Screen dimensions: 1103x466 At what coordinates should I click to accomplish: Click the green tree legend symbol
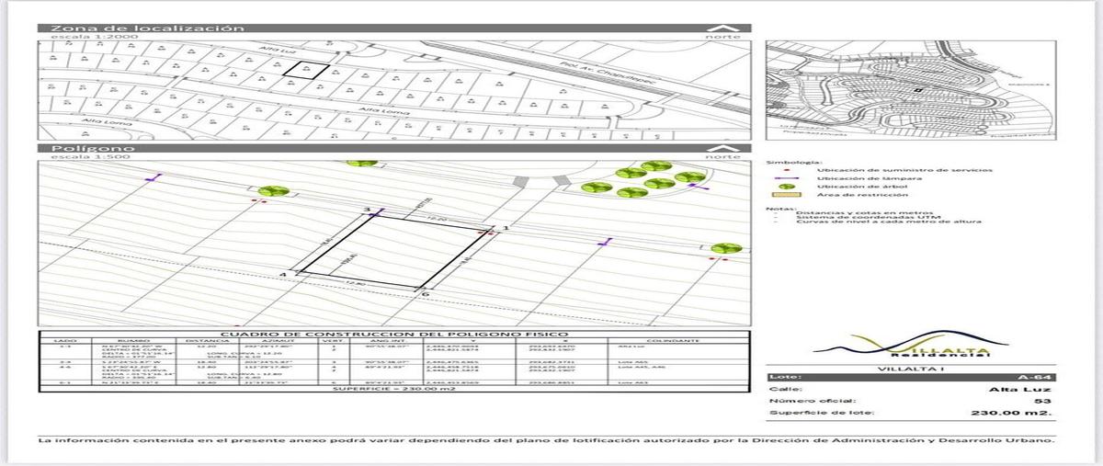(x=787, y=187)
